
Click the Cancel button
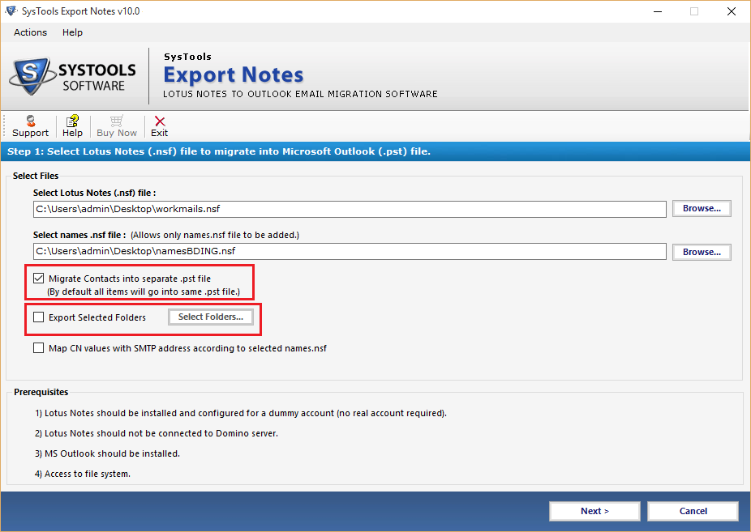tap(693, 511)
